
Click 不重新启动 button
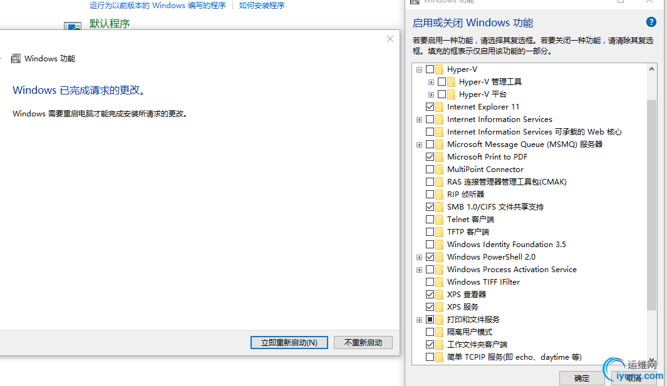(x=363, y=343)
